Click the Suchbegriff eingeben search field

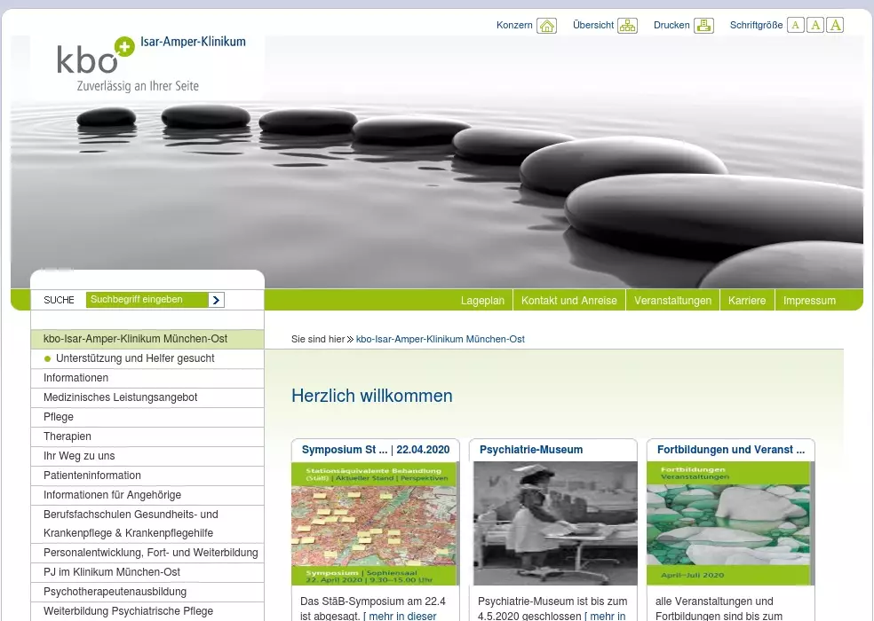147,300
